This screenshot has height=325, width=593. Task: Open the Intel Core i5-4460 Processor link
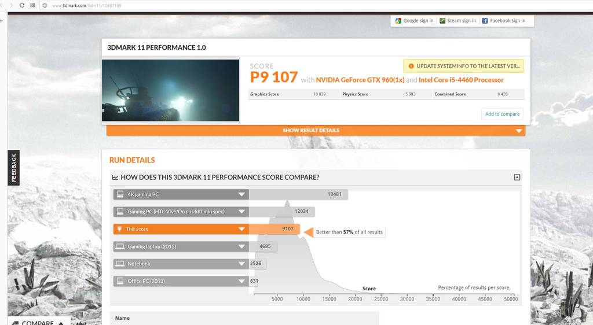pyautogui.click(x=461, y=80)
